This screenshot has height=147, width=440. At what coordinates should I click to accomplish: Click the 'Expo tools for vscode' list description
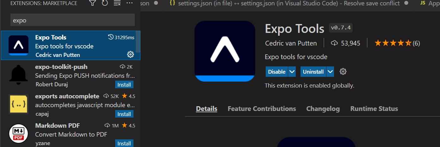(64, 46)
